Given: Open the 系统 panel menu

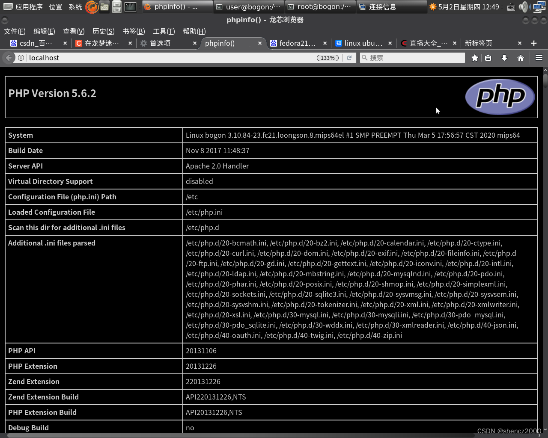Looking at the screenshot, I should (x=75, y=7).
